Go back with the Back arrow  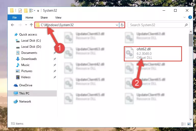pyautogui.click(x=12, y=25)
